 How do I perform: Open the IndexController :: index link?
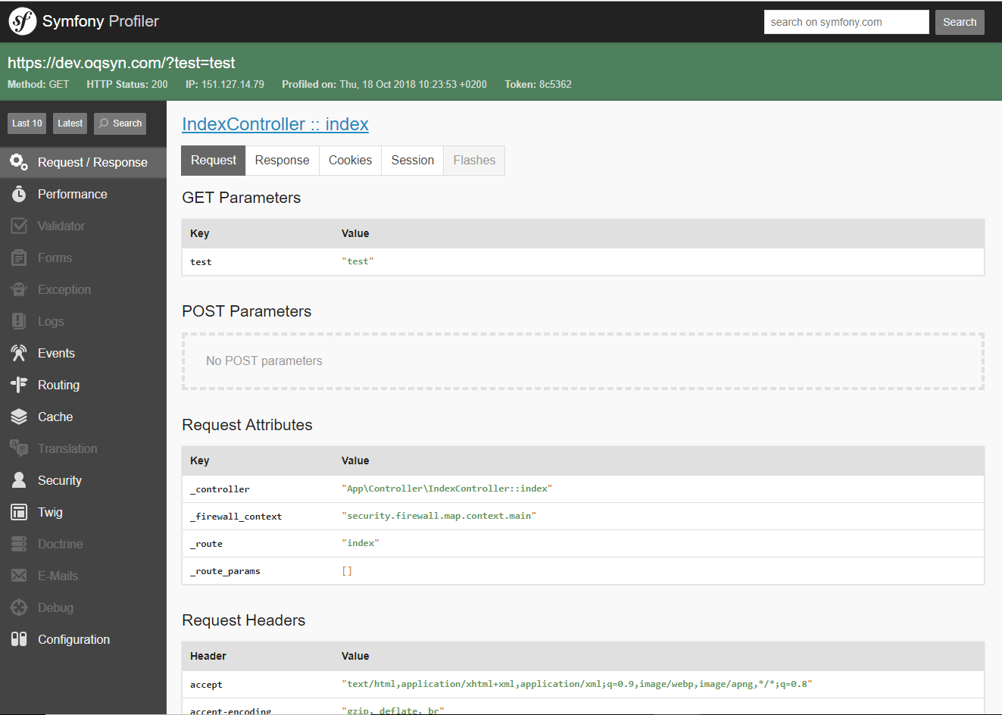(275, 124)
